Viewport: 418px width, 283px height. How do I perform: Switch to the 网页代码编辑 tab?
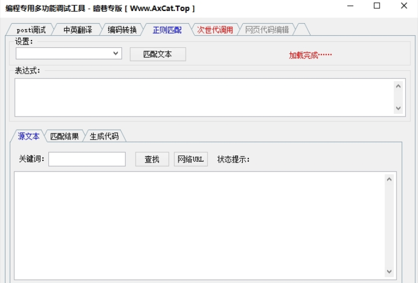point(267,30)
